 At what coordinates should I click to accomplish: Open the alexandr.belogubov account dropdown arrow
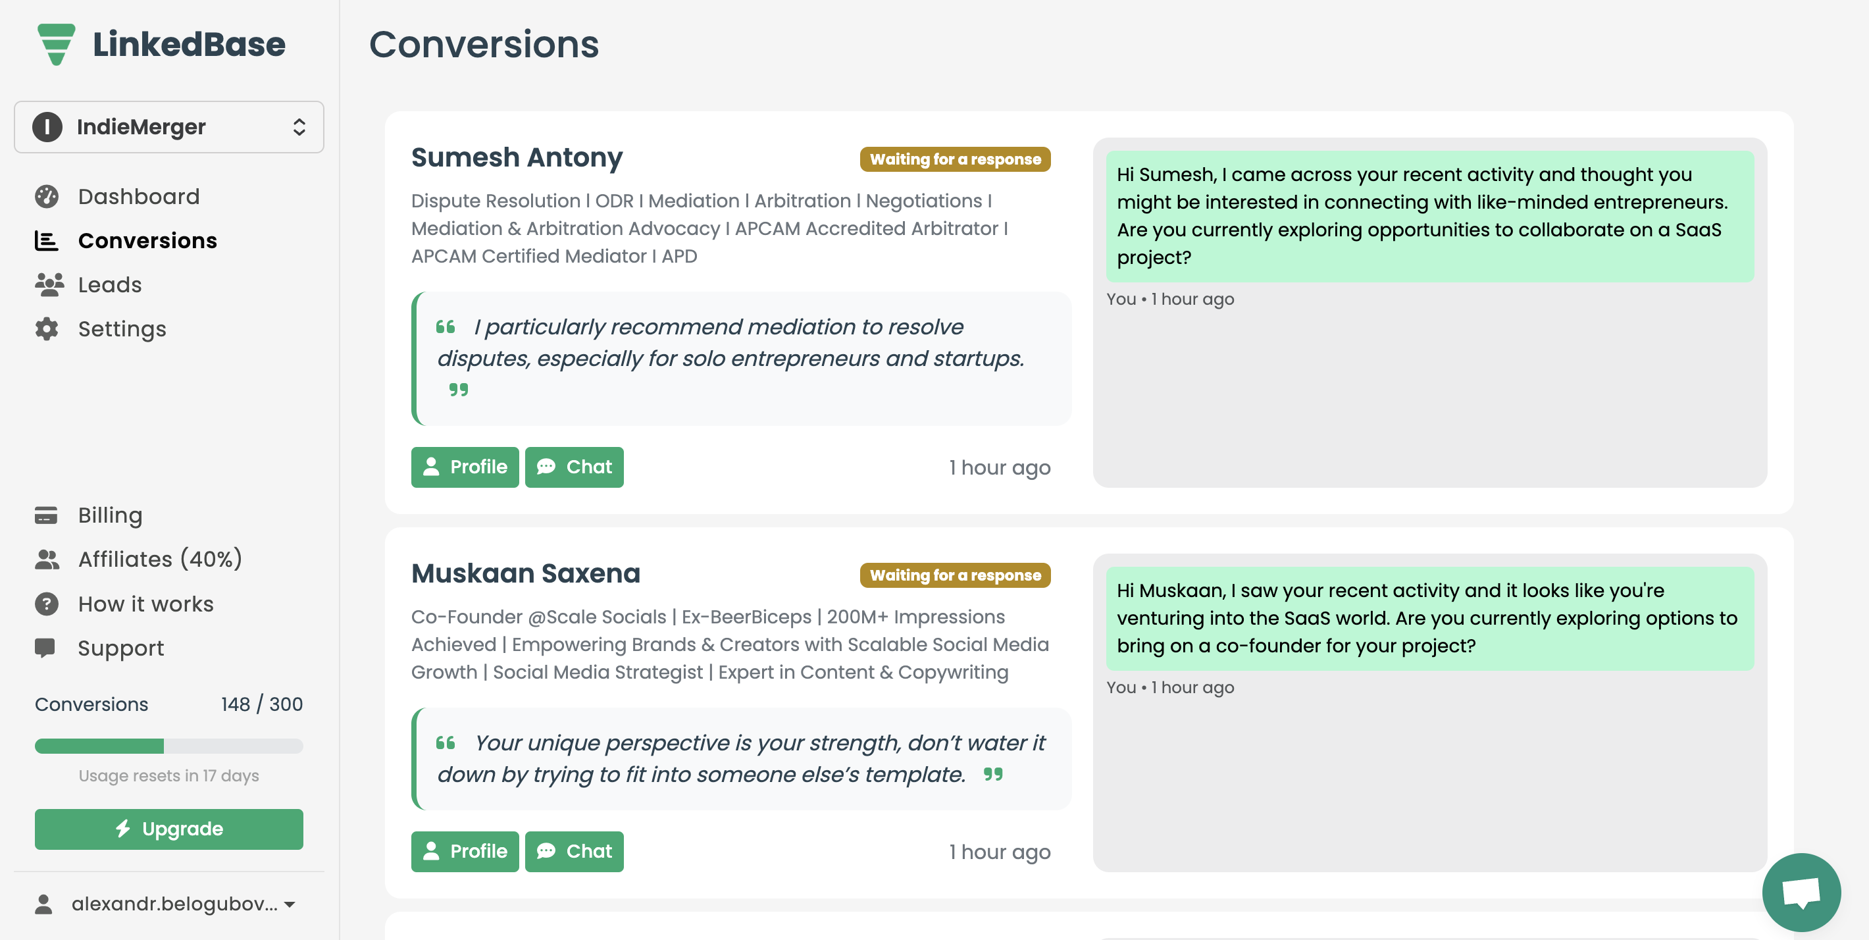coord(290,904)
